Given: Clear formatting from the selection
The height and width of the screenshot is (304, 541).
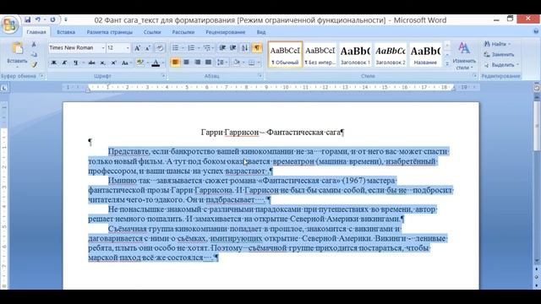Looking at the screenshot, I should (160, 48).
